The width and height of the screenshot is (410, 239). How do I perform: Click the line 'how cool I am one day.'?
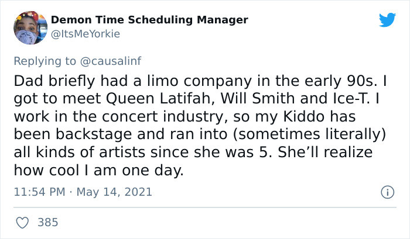[x=98, y=171]
